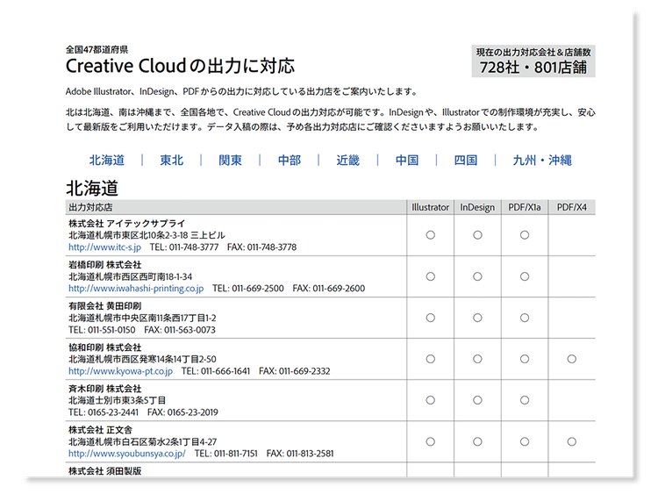The height and width of the screenshot is (494, 658).
Task: Click the 全国47都道府県 label
Action: click(x=97, y=49)
